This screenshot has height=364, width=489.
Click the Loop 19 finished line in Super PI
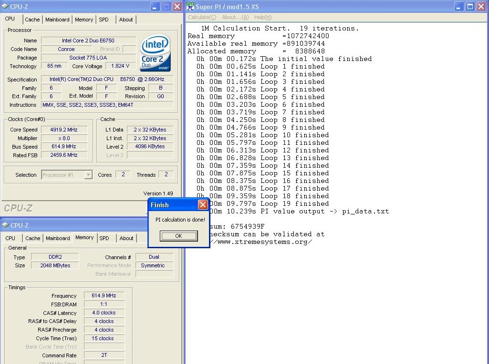(x=269, y=203)
